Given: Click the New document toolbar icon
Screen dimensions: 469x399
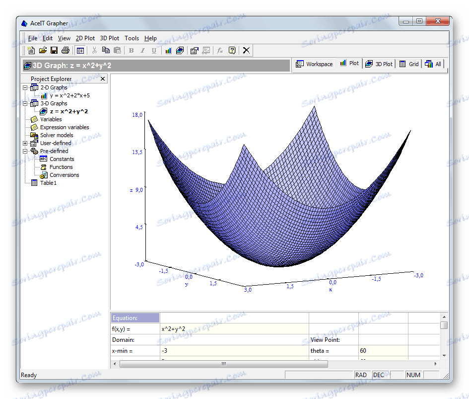Looking at the screenshot, I should pos(31,50).
